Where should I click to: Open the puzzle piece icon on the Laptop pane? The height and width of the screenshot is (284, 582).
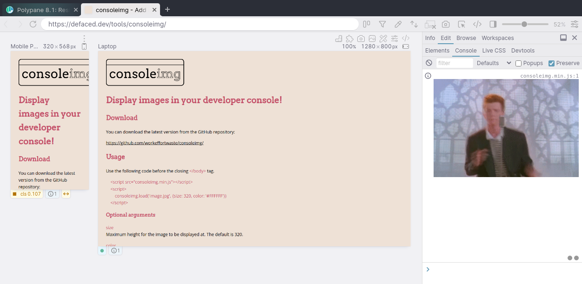[x=350, y=39]
